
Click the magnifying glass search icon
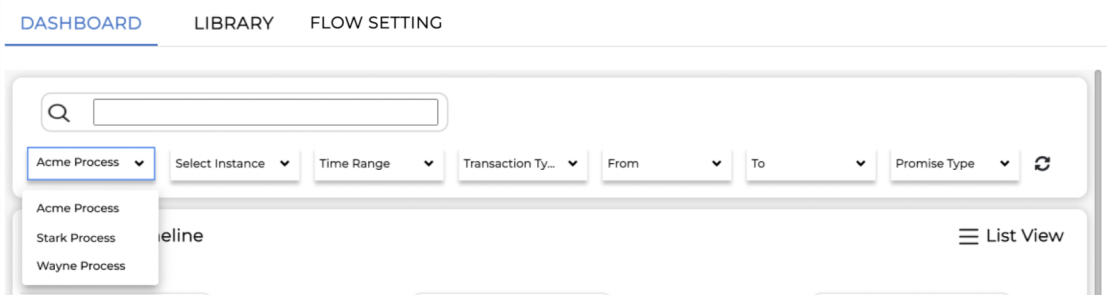point(59,112)
